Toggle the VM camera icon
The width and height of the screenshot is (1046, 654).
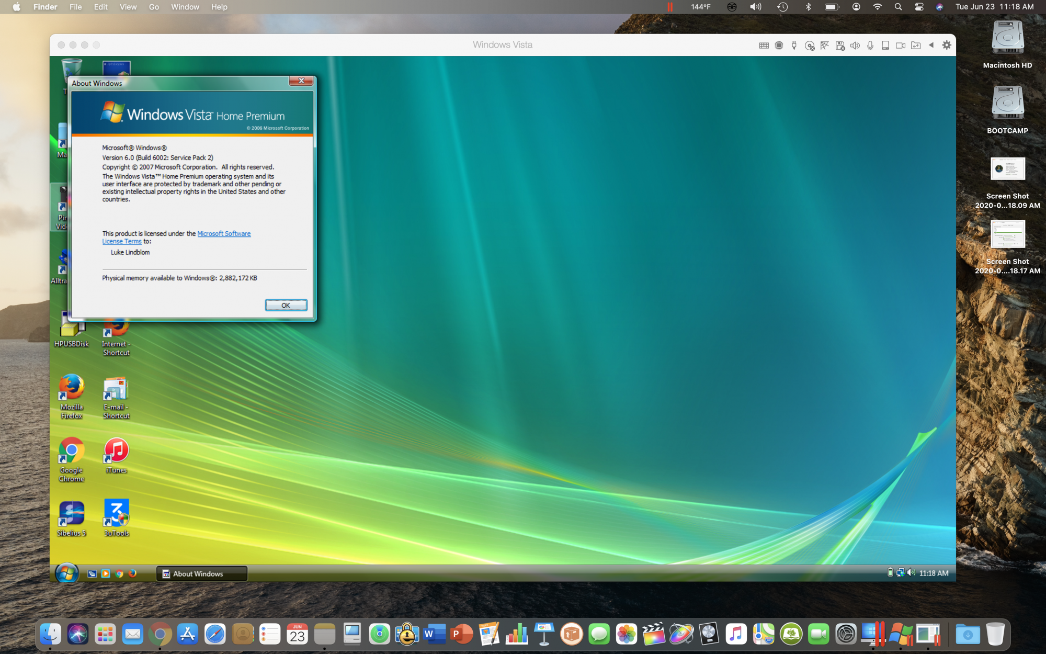901,46
